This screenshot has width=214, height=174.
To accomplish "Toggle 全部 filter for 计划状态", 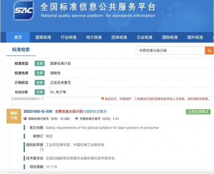I will [x=39, y=83].
